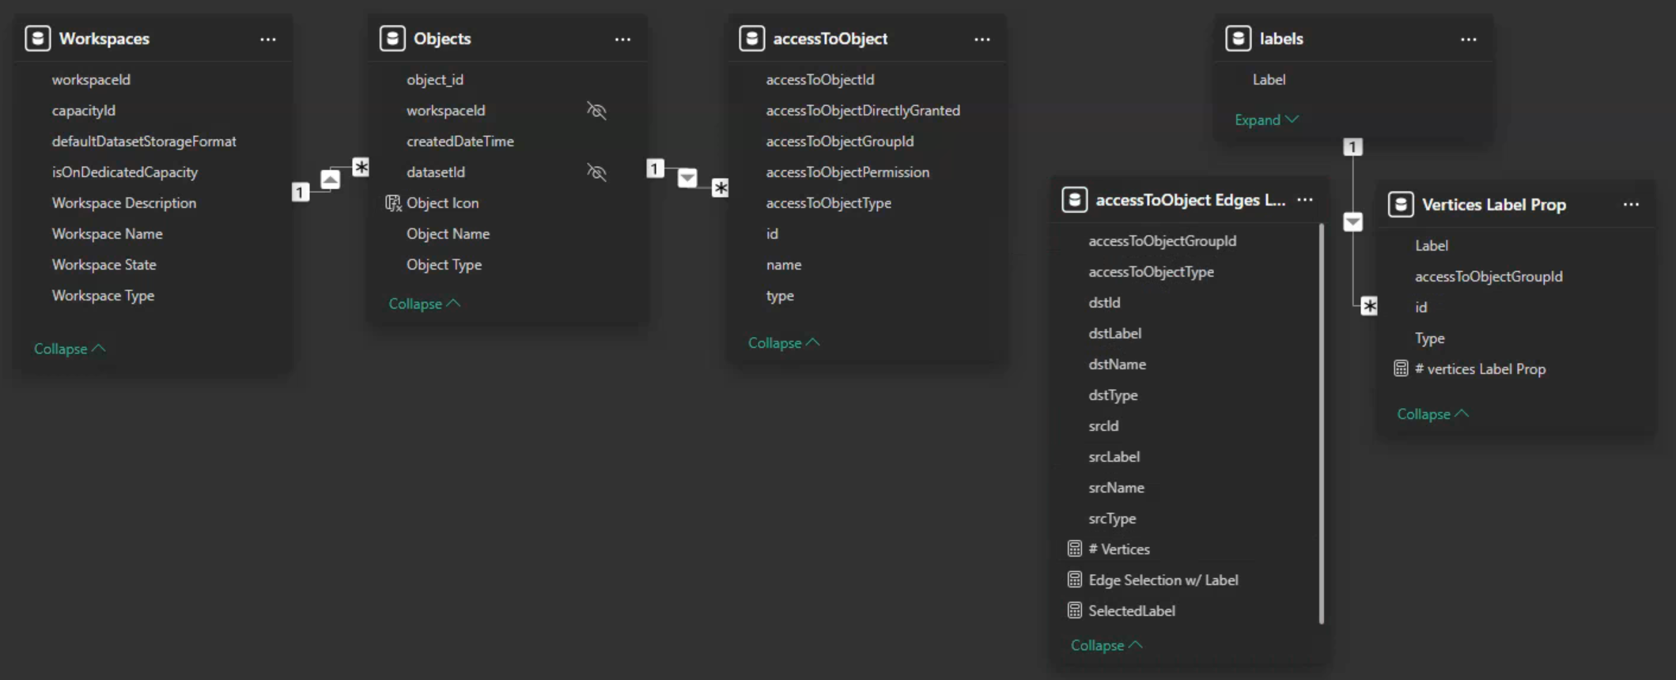Collapse the Vertices Label Prop table

[1432, 414]
